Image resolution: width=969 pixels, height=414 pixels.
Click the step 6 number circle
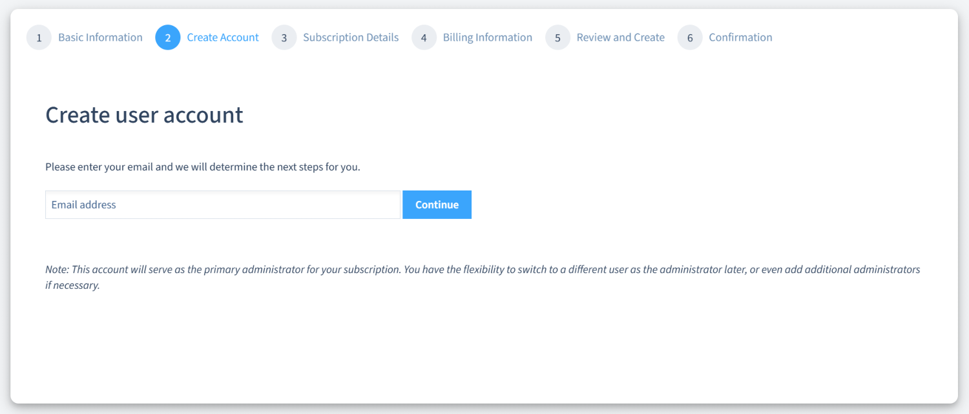[x=690, y=37]
